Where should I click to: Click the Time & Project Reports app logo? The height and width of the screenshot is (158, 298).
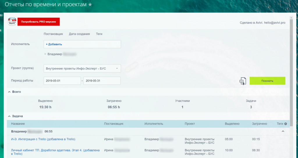[x=12, y=21]
